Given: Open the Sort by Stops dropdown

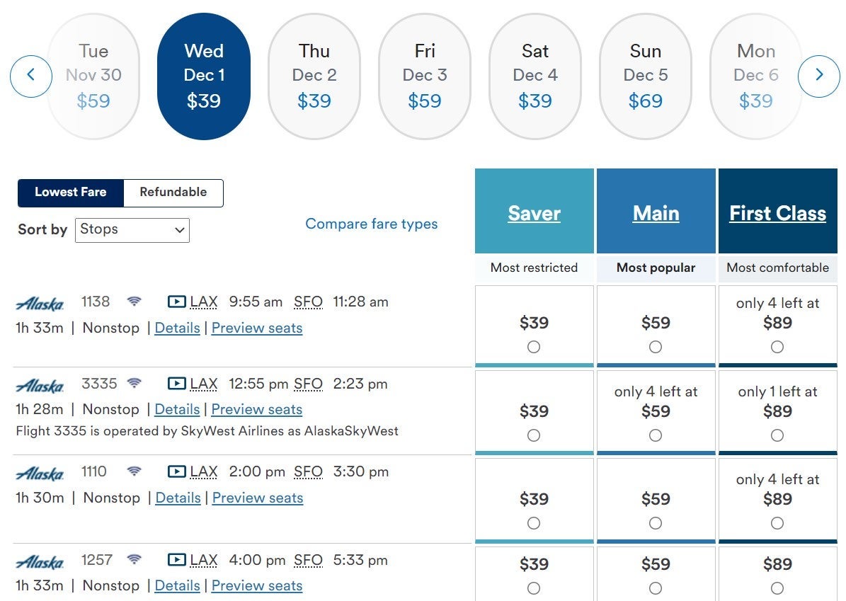Looking at the screenshot, I should (132, 229).
